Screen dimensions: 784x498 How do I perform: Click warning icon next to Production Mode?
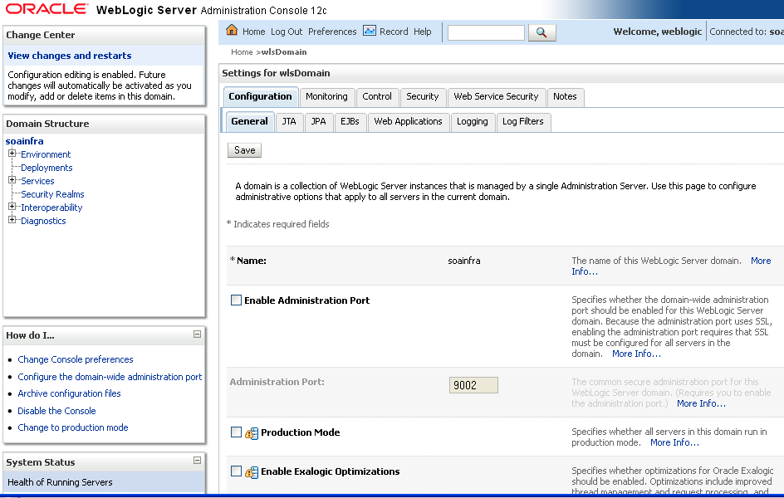tap(252, 432)
